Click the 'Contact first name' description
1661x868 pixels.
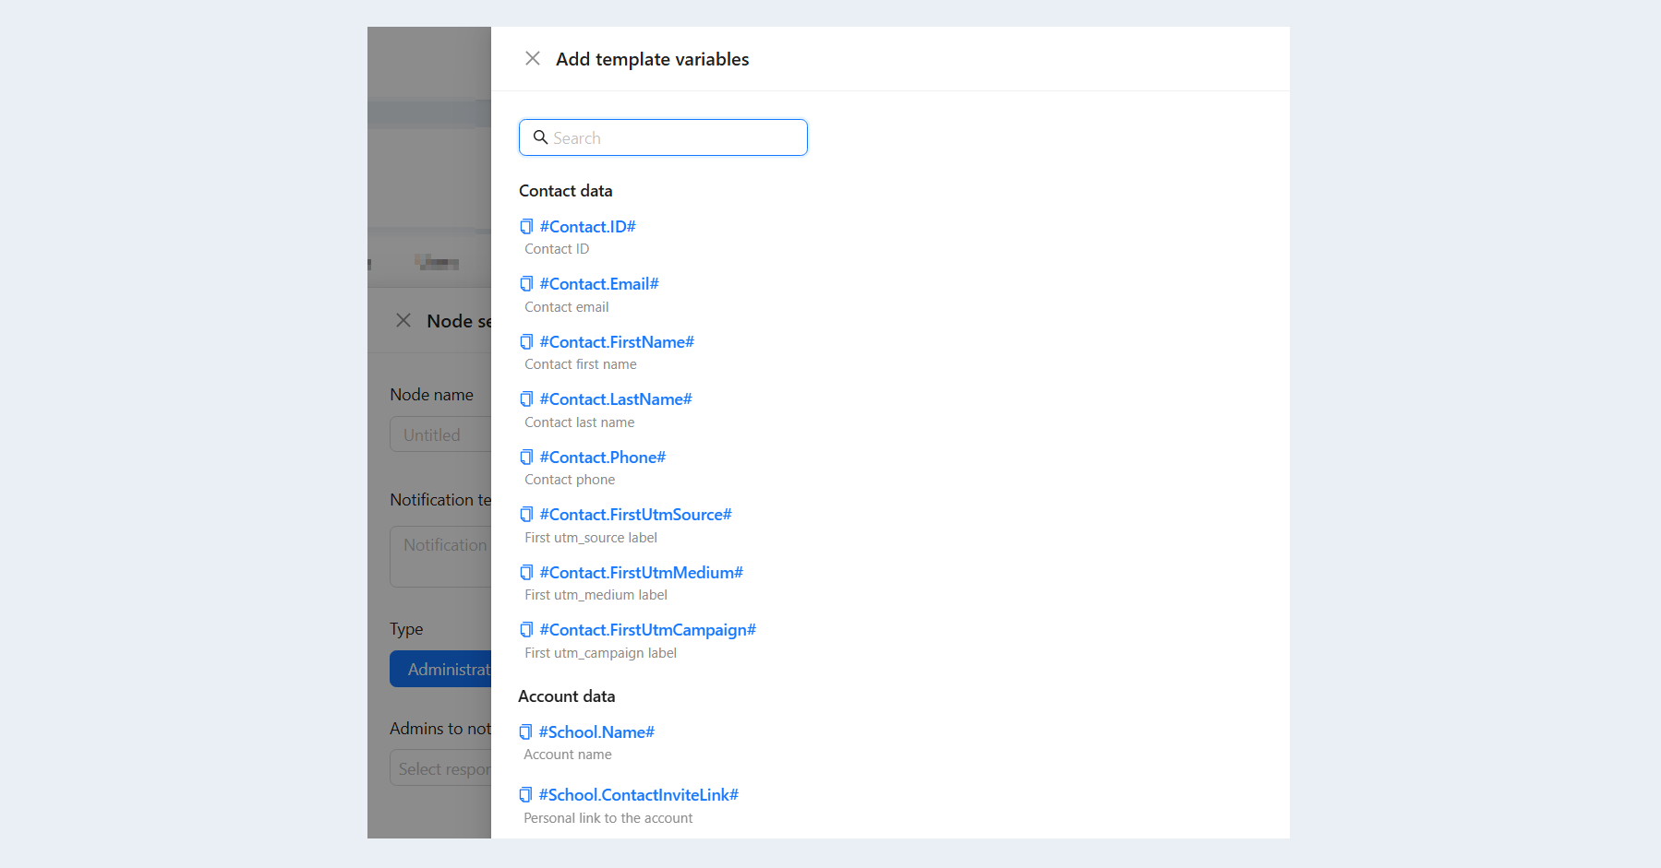click(x=581, y=364)
